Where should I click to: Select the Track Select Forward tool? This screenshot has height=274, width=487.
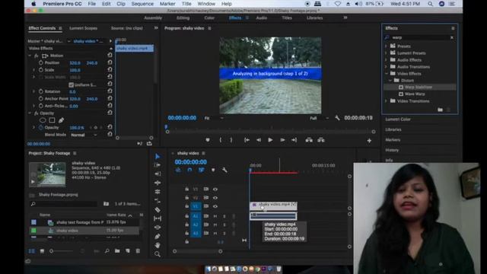click(158, 165)
